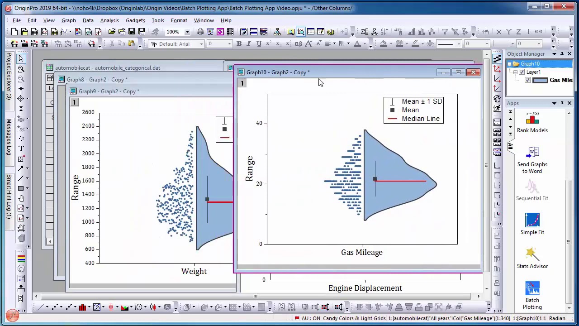Image resolution: width=579 pixels, height=326 pixels.
Task: Click the Weight axis title in Graph9
Action: [194, 271]
